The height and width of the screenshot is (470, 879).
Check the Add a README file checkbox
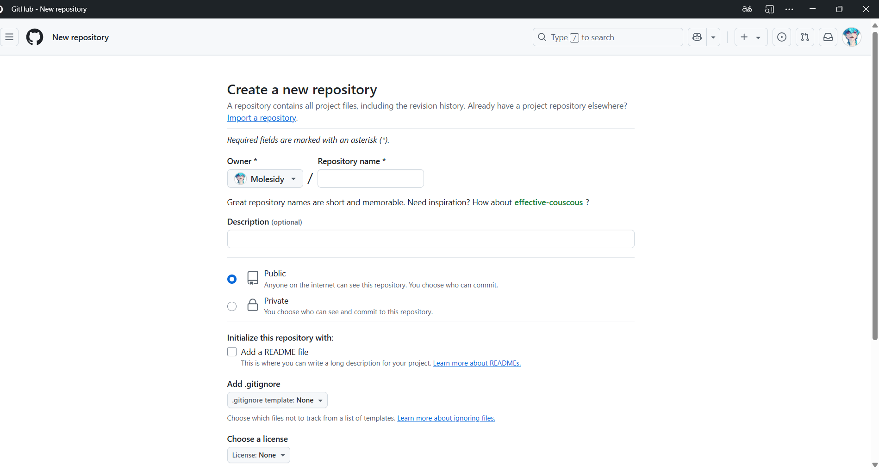[232, 352]
